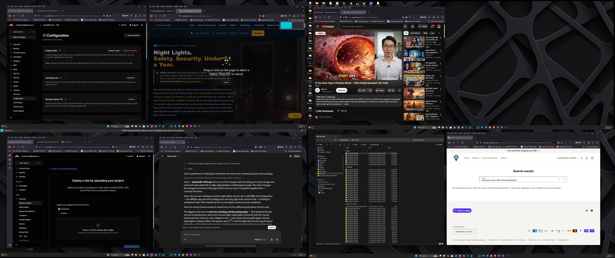The width and height of the screenshot is (615, 258).
Task: Open more actions ellipsis beside the Ask button
Action: [x=399, y=90]
